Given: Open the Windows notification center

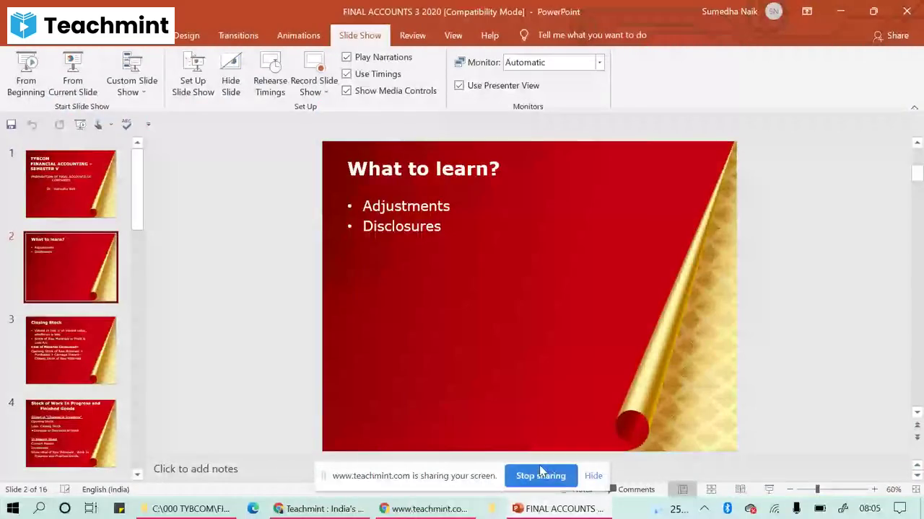Looking at the screenshot, I should (x=899, y=508).
